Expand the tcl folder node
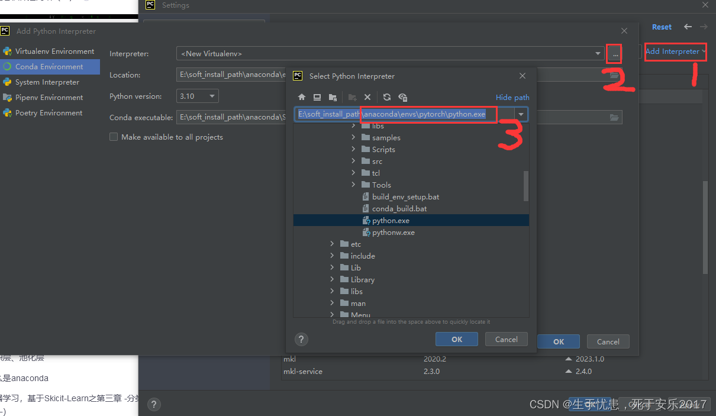The image size is (716, 416). click(353, 173)
